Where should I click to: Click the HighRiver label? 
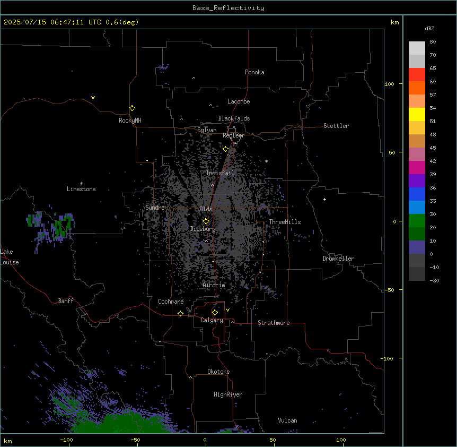coord(228,394)
